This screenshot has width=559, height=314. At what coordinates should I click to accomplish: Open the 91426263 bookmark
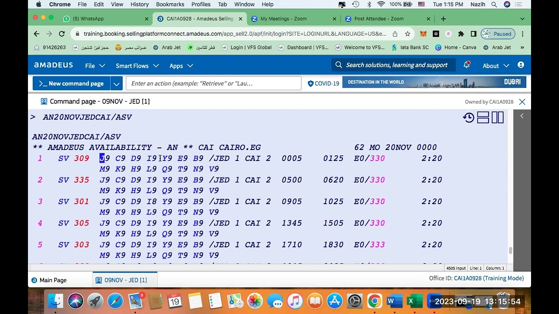(x=50, y=48)
